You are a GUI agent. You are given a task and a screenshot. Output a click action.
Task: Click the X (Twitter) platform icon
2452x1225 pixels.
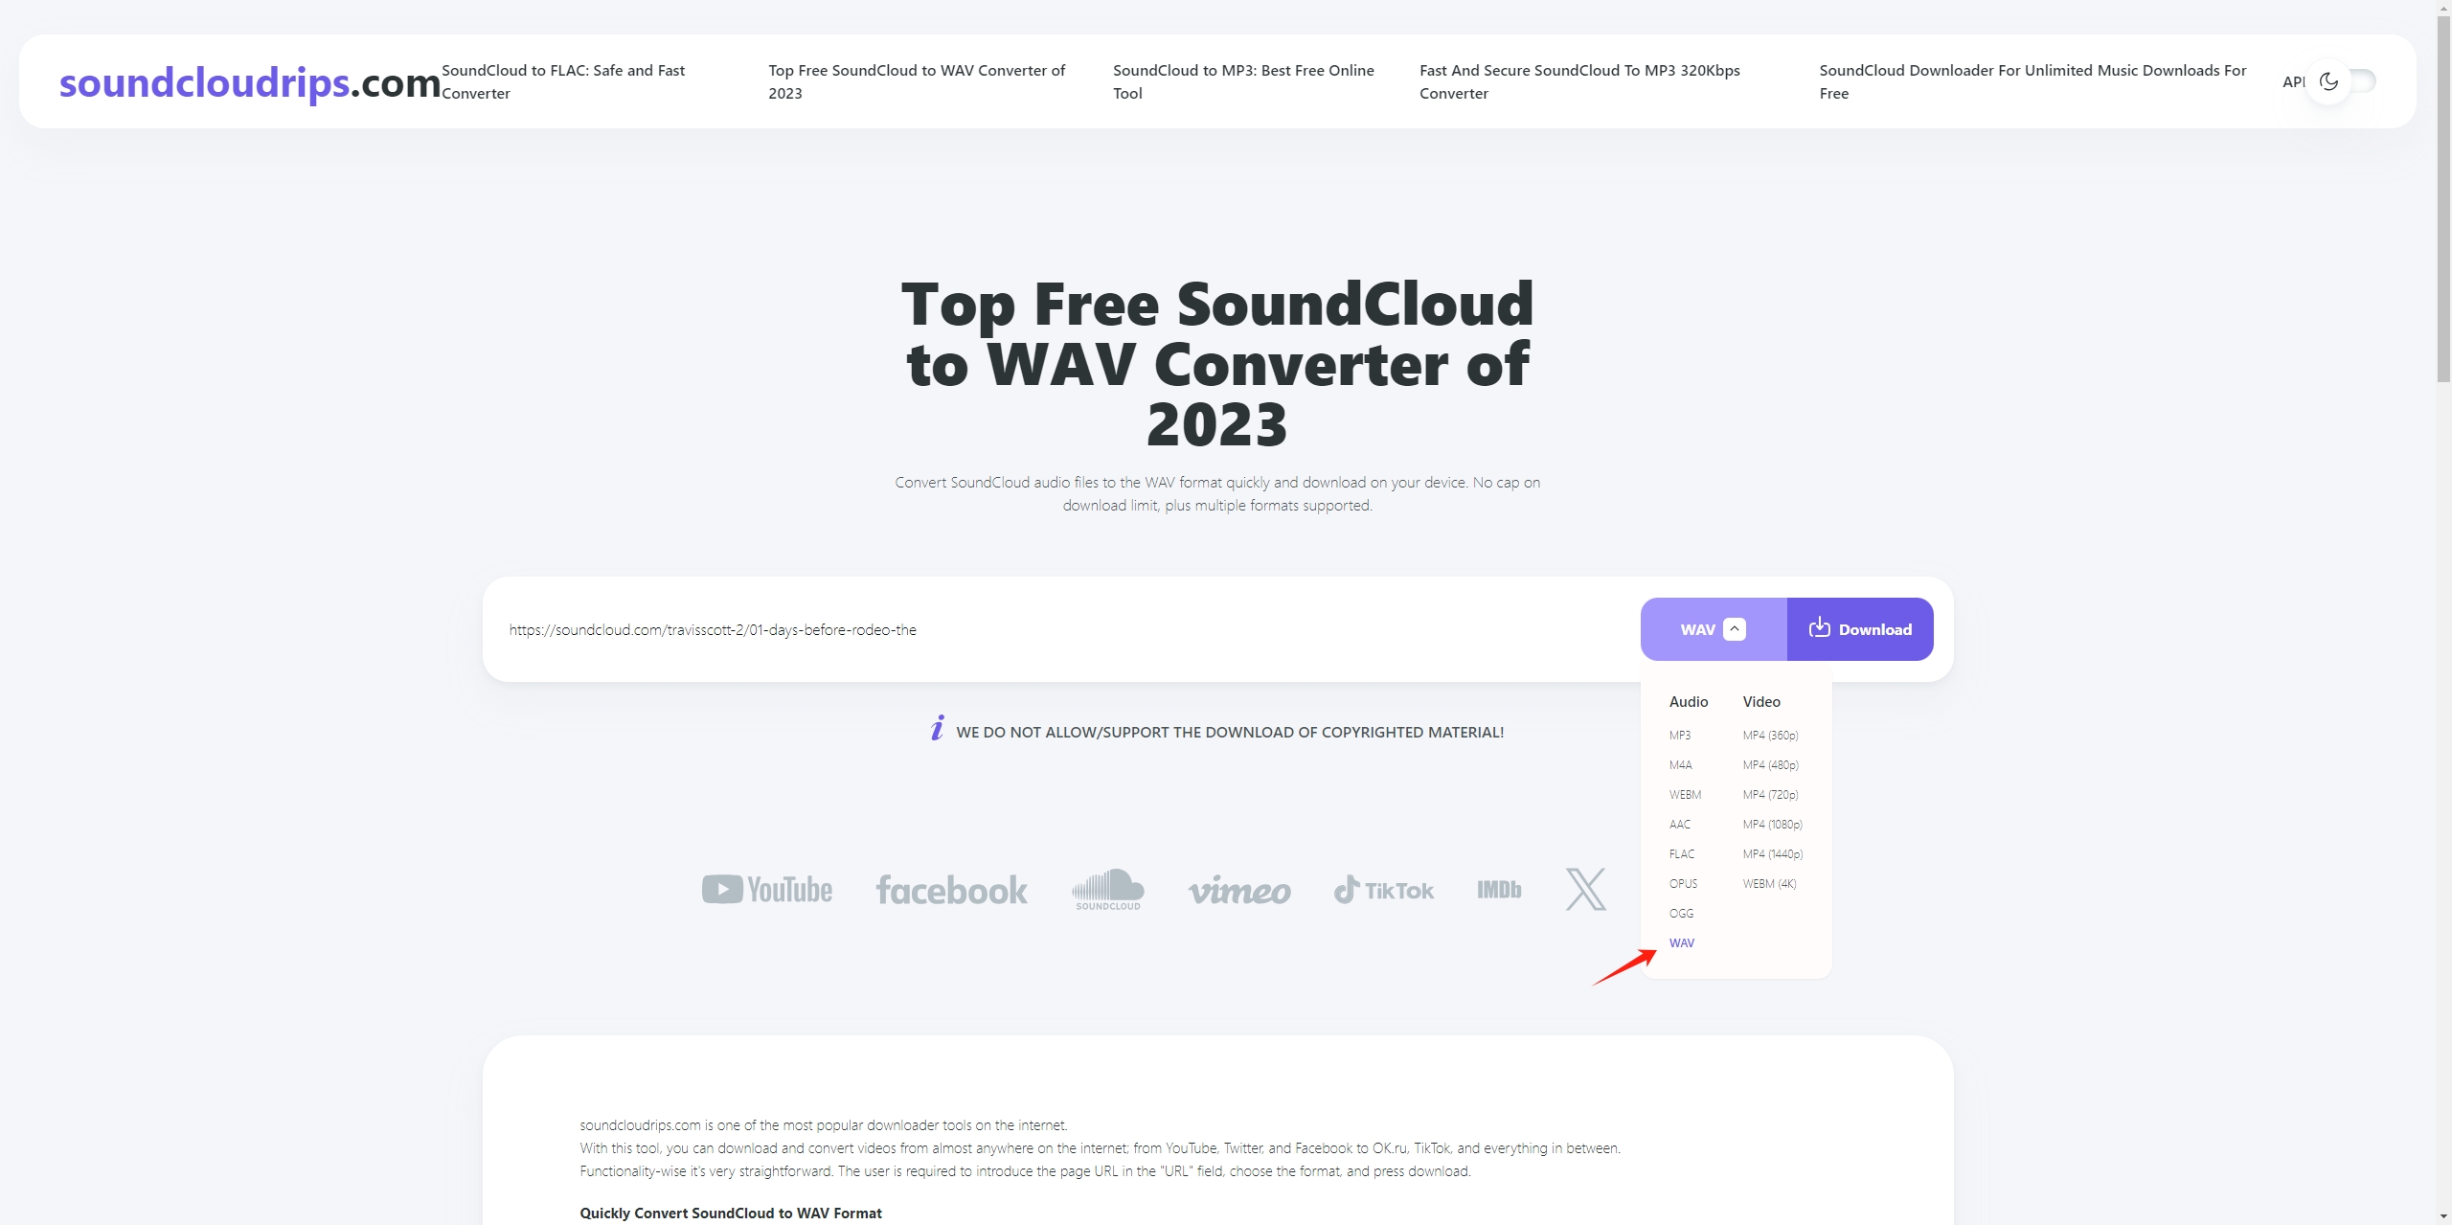(x=1582, y=889)
